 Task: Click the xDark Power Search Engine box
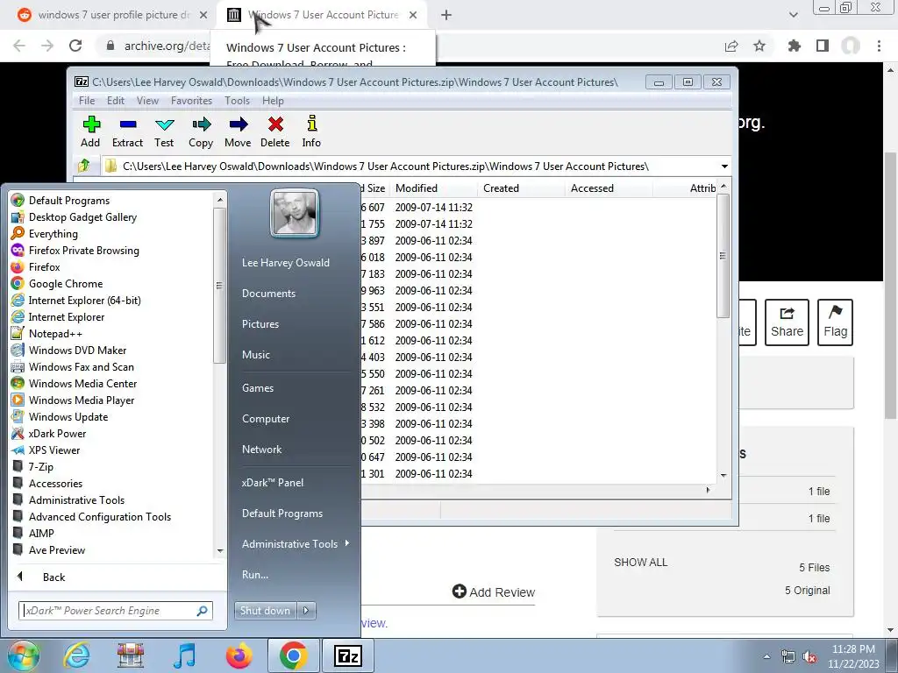pos(116,611)
